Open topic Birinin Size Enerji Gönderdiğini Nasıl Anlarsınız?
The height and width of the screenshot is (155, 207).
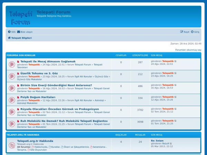[56, 85]
